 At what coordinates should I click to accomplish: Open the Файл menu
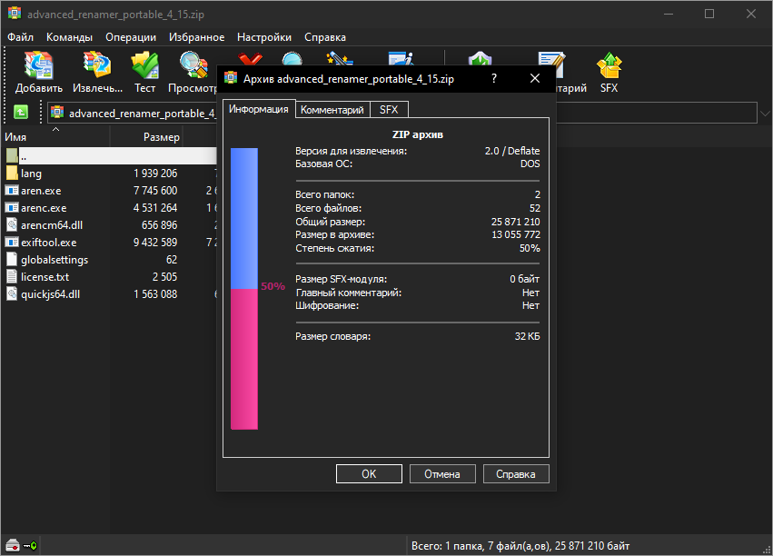[20, 37]
